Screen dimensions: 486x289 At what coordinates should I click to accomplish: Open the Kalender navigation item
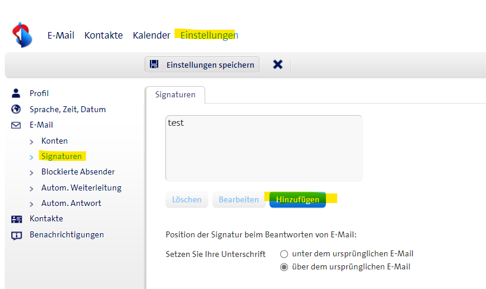tap(152, 35)
